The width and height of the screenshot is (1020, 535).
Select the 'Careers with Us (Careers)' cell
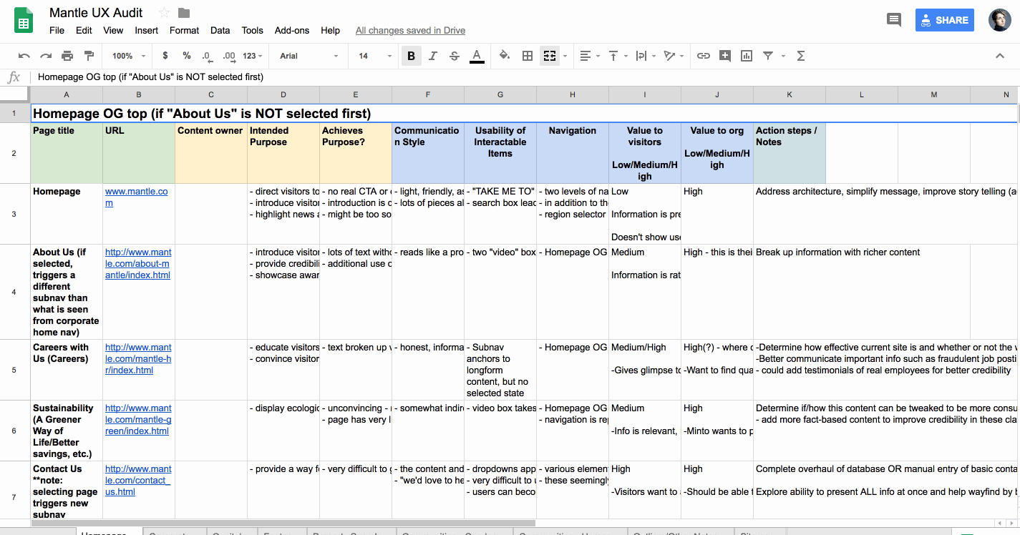[x=67, y=370]
